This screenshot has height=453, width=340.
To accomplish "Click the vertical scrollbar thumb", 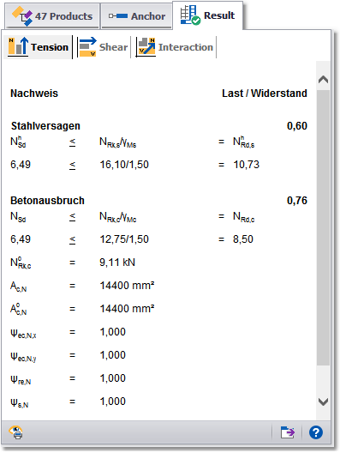I will point(323,227).
